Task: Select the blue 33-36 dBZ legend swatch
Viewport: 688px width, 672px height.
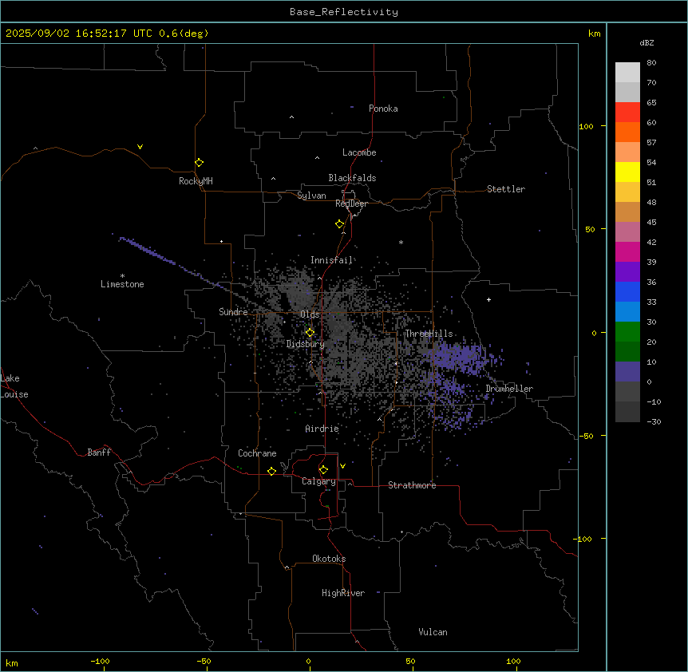Action: point(627,291)
